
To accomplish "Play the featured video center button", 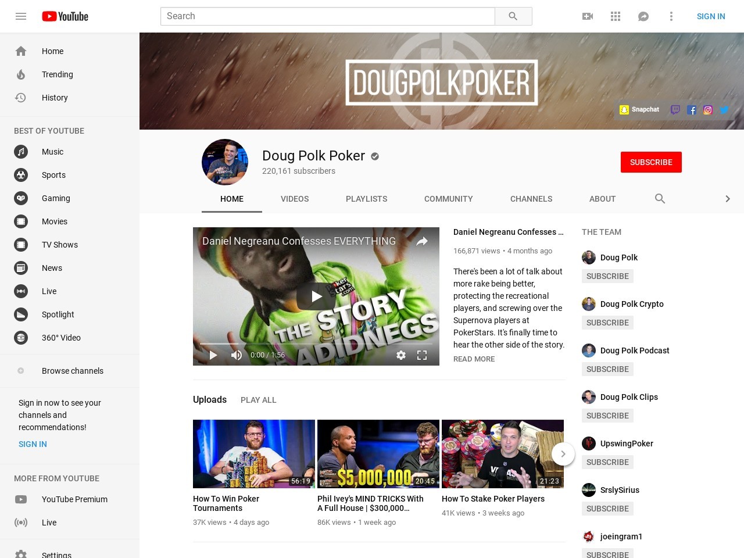I will 316,296.
